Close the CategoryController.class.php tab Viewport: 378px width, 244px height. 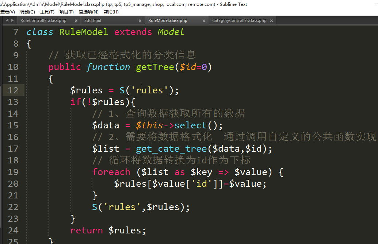tap(271, 21)
